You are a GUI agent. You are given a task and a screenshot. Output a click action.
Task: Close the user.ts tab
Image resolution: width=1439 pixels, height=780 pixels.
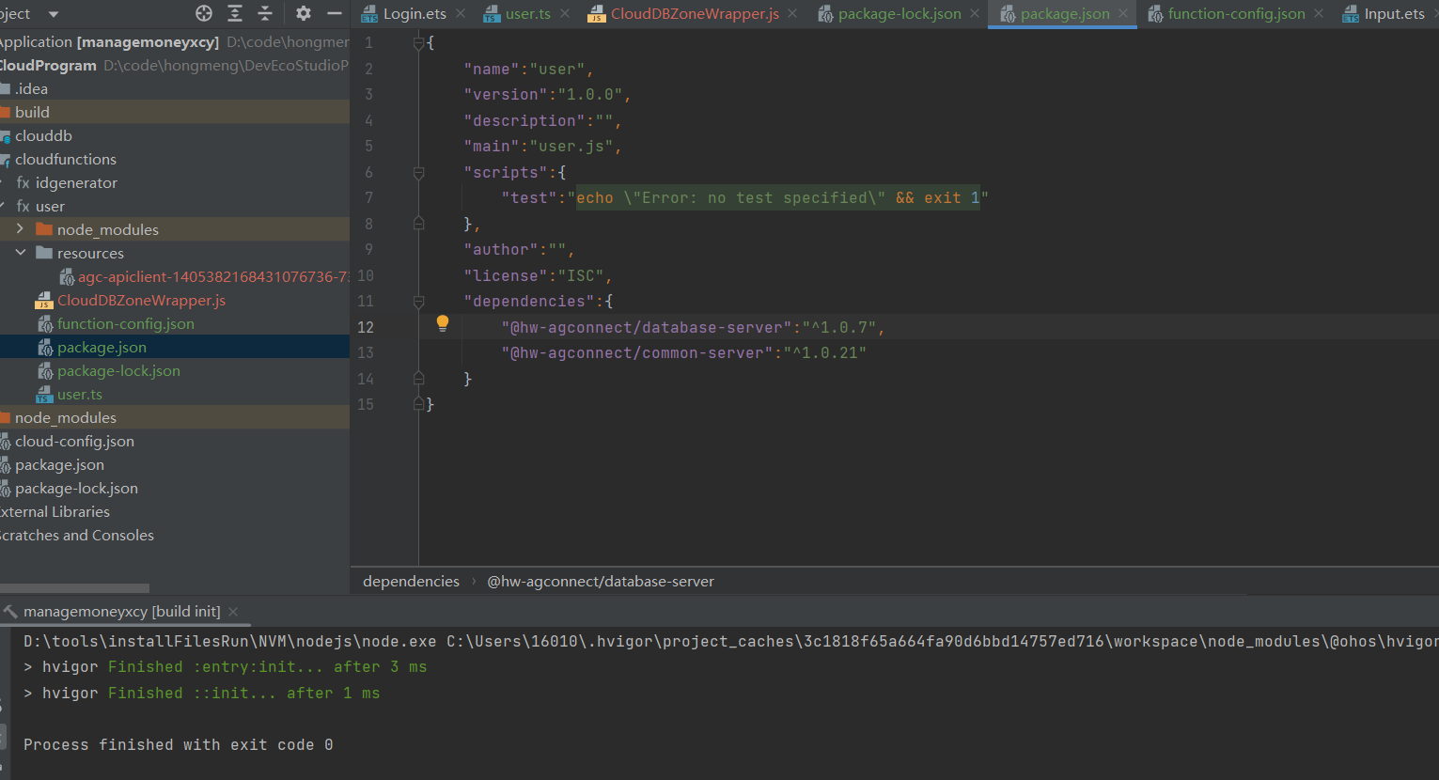pos(565,14)
